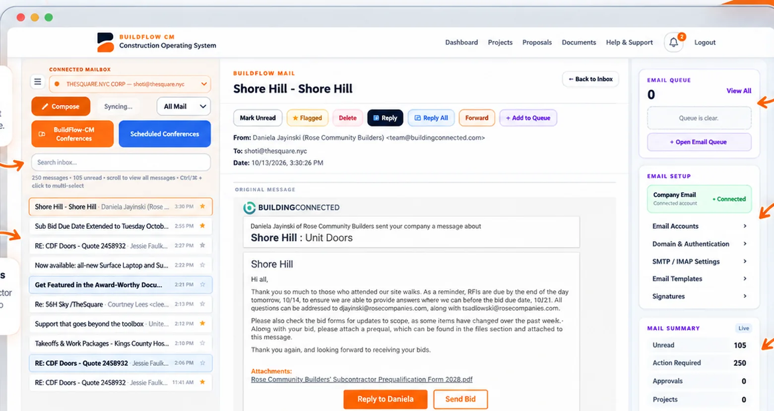Viewport: 774px width, 411px height.
Task: Toggle star on 11:41 AM RE: CDF Doors message
Action: pyautogui.click(x=202, y=382)
